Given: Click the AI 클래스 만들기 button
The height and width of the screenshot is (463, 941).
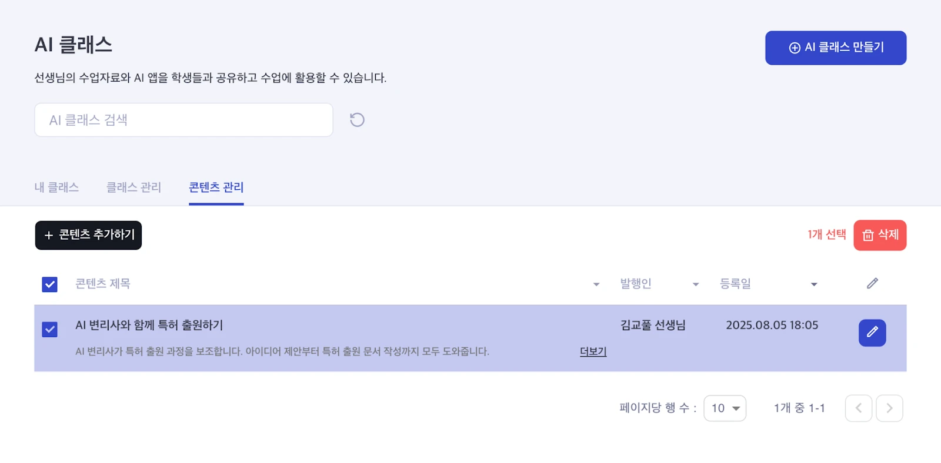Looking at the screenshot, I should (x=835, y=48).
